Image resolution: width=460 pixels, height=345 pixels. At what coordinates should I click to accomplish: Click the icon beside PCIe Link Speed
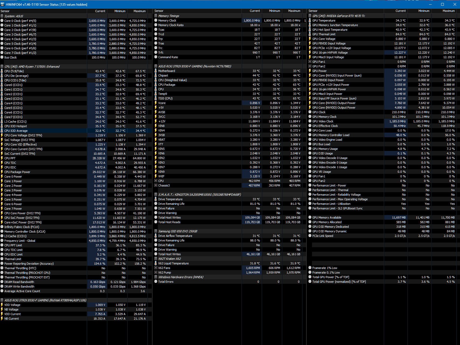[310, 236]
